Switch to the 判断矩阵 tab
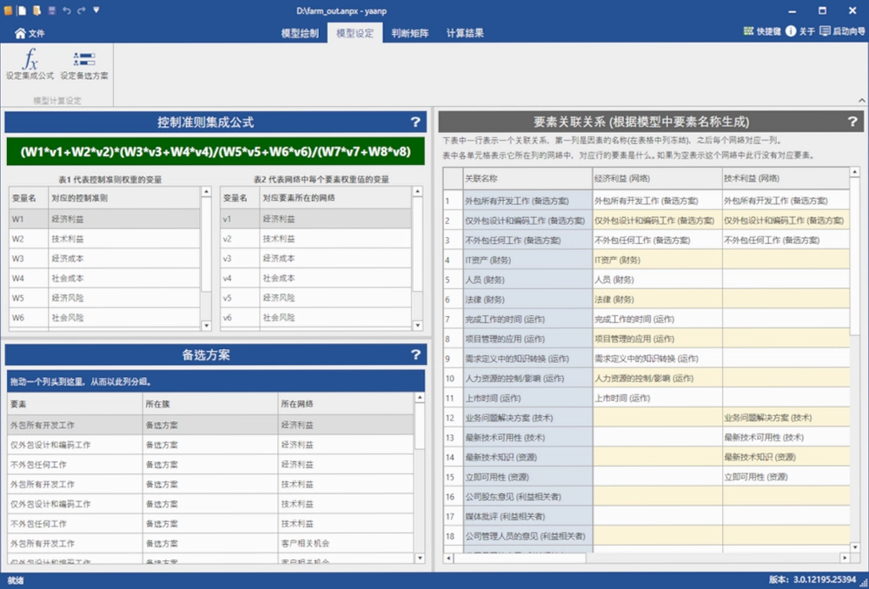The height and width of the screenshot is (589, 869). click(x=410, y=33)
